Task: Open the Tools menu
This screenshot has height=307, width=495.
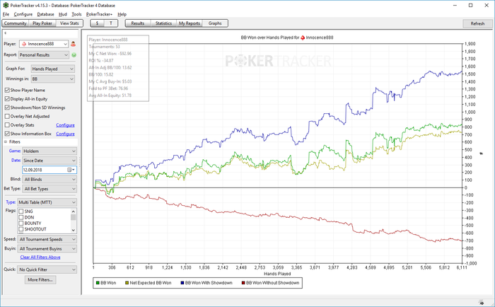Action: coord(76,14)
